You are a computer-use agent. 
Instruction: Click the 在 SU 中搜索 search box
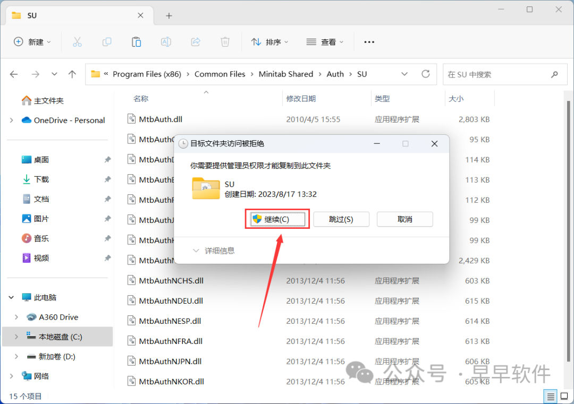(x=497, y=74)
